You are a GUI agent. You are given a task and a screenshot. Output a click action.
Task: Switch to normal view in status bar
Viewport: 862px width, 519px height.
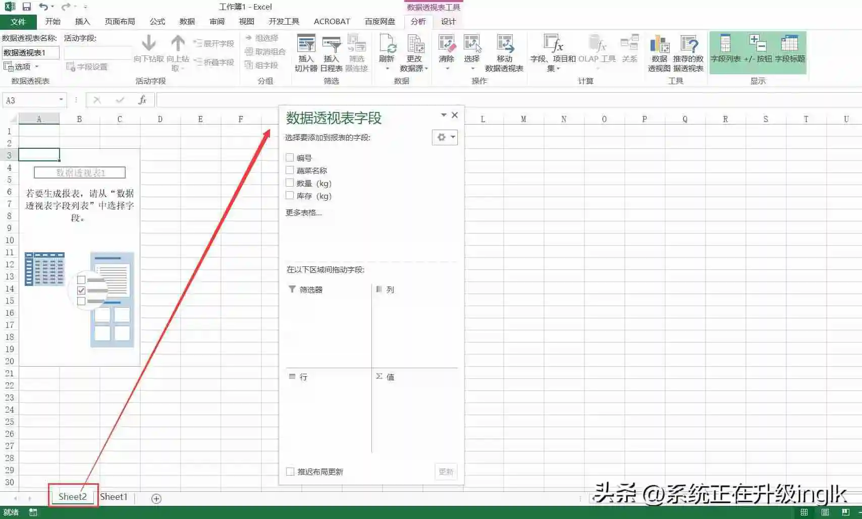(x=804, y=512)
